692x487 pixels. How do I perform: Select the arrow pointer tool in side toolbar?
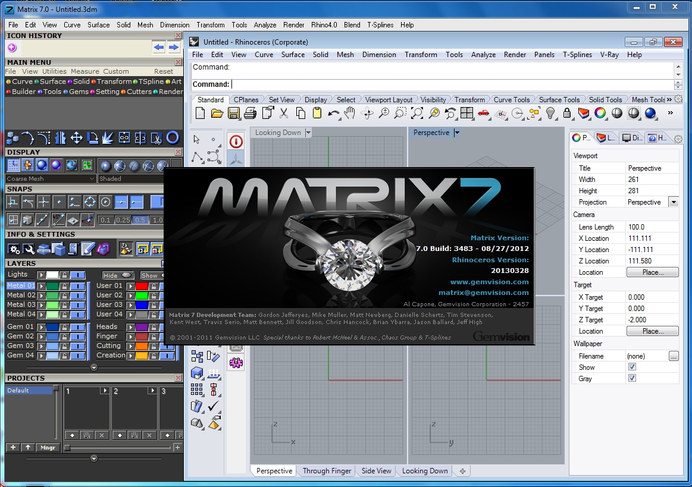[x=196, y=139]
